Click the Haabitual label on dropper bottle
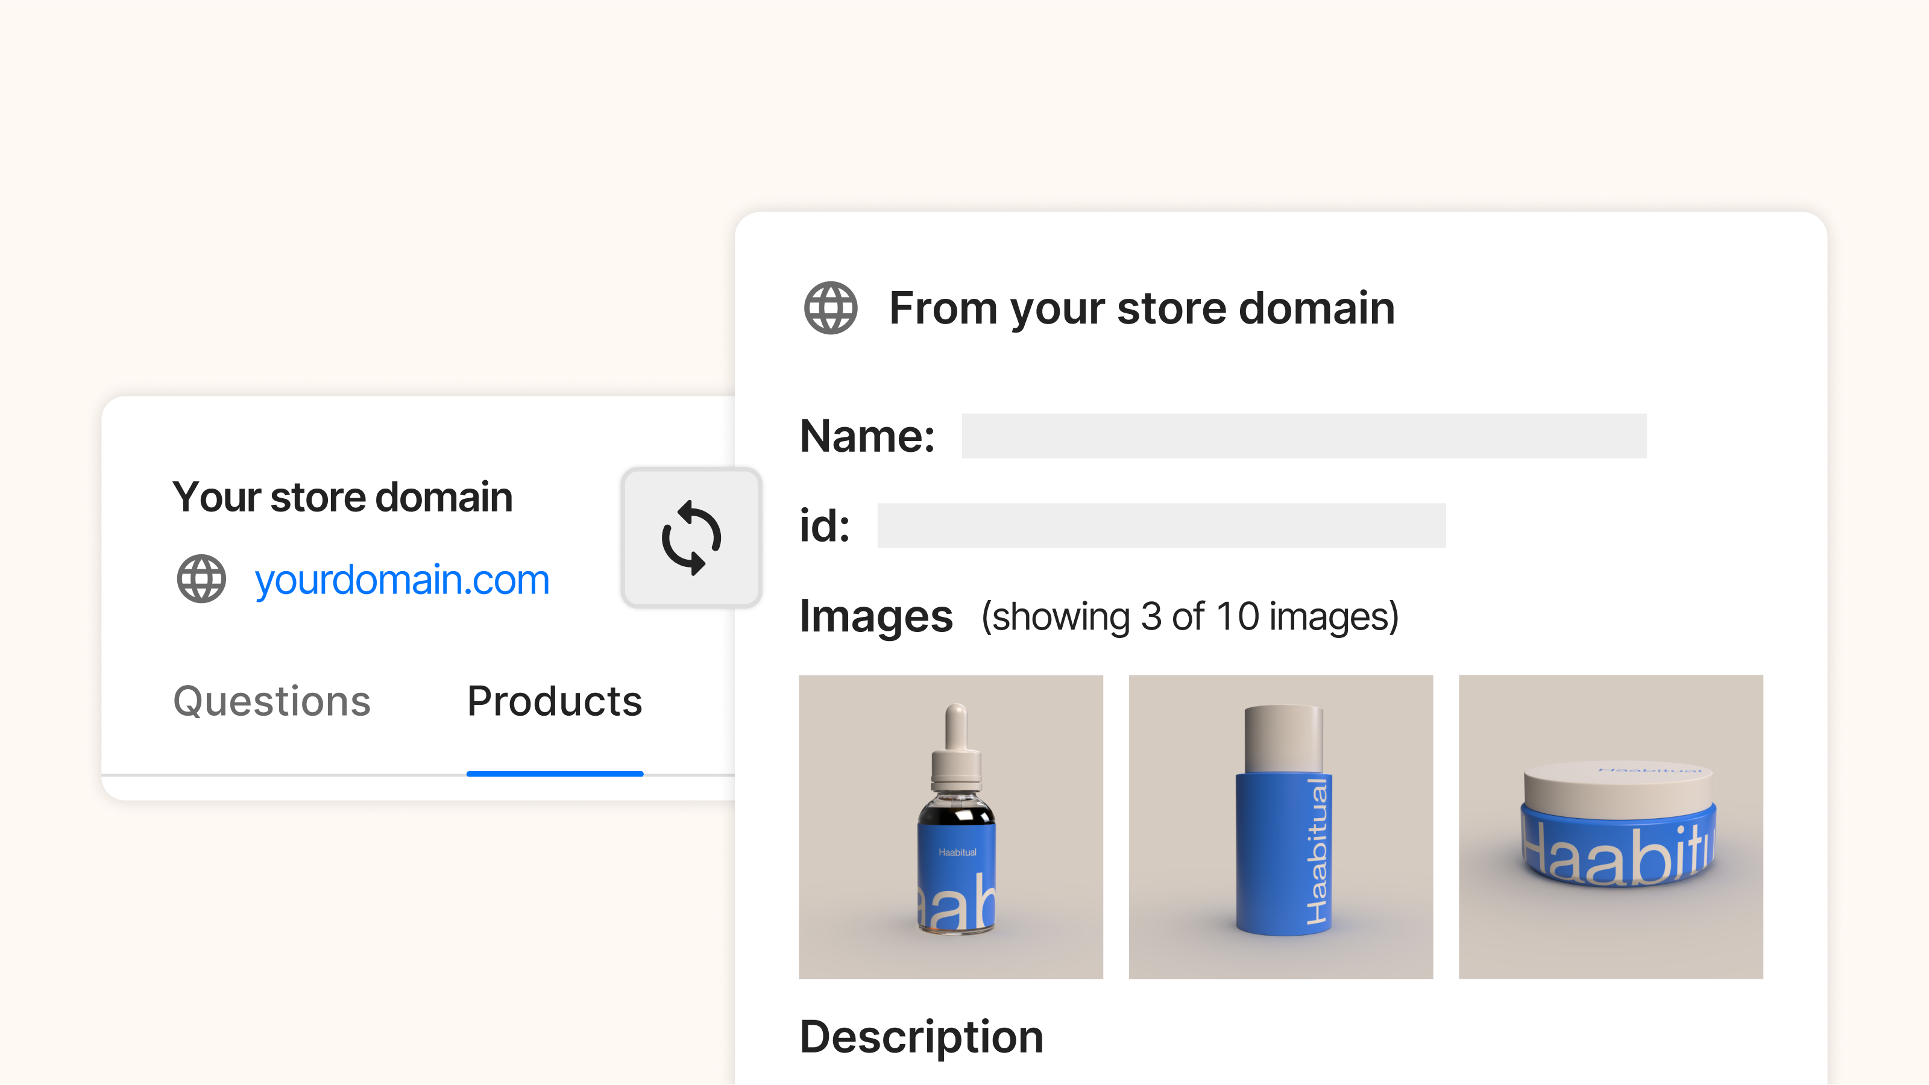This screenshot has width=1929, height=1085. point(957,852)
